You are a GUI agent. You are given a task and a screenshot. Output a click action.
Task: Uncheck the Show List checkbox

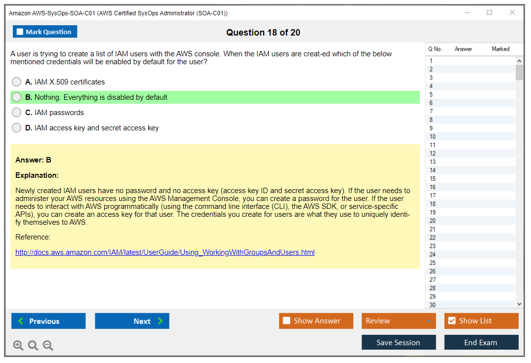click(x=451, y=321)
